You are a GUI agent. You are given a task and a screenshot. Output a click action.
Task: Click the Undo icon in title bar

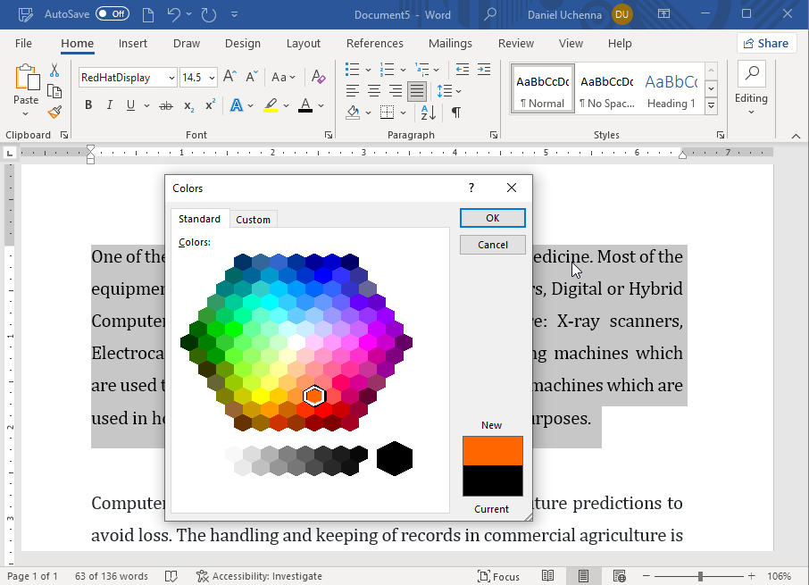[x=174, y=14]
